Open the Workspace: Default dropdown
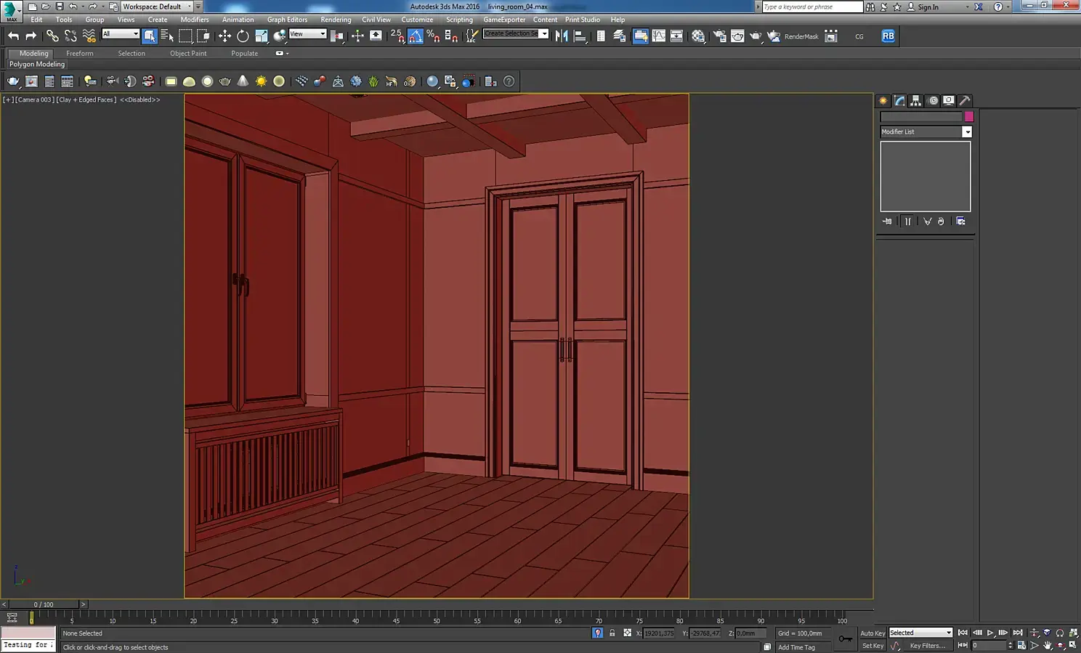Viewport: 1081px width, 653px height. [x=156, y=7]
